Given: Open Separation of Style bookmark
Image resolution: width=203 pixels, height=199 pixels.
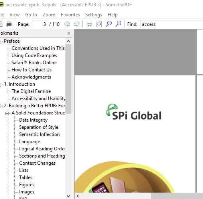Looking at the screenshot, I should (39, 127).
